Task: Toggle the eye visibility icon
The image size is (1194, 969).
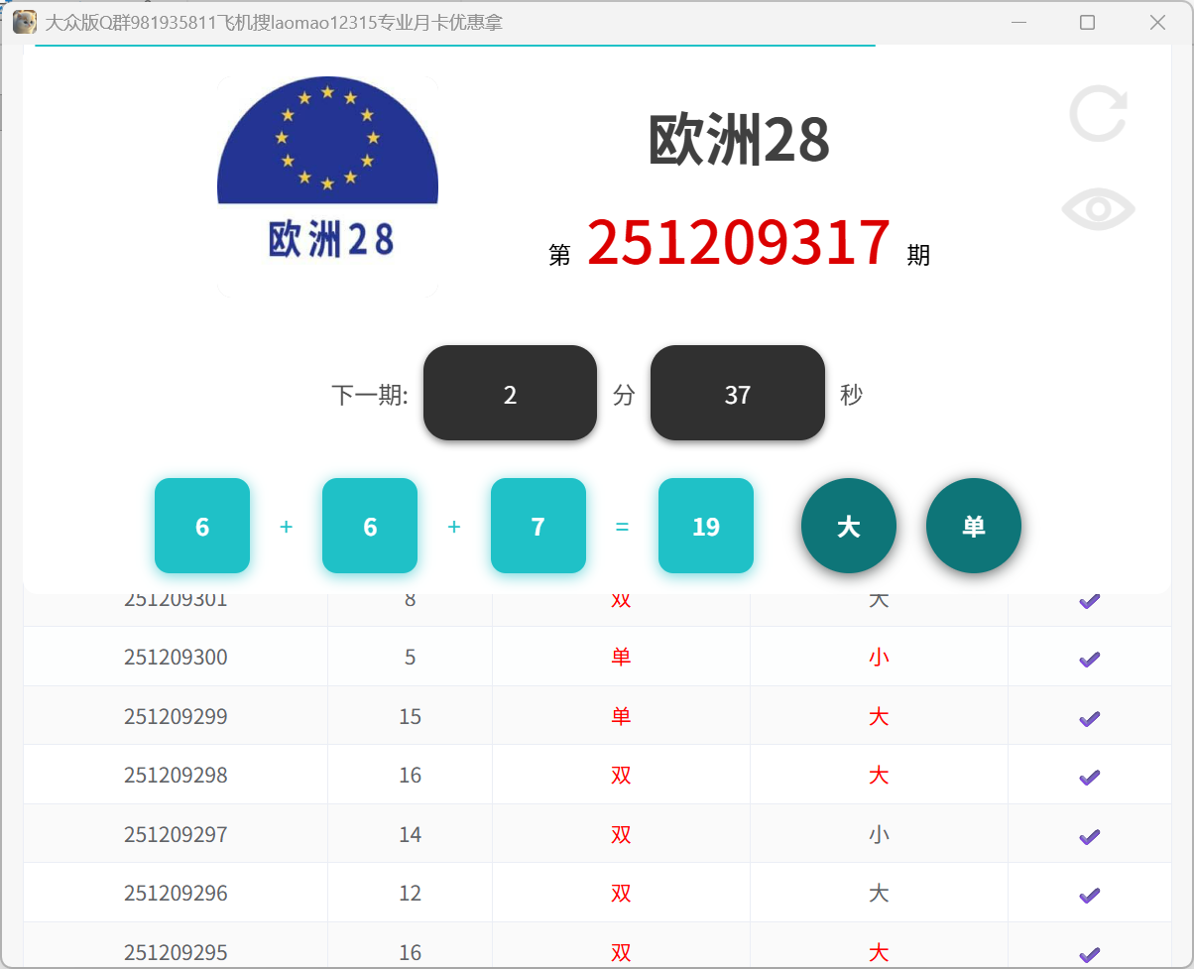Action: [1098, 208]
